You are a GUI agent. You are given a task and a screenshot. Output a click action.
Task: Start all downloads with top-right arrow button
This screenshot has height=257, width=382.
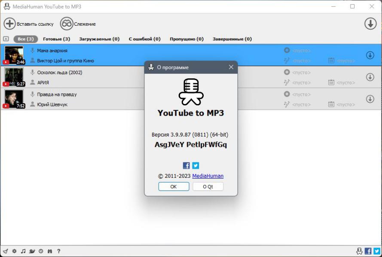pos(370,24)
